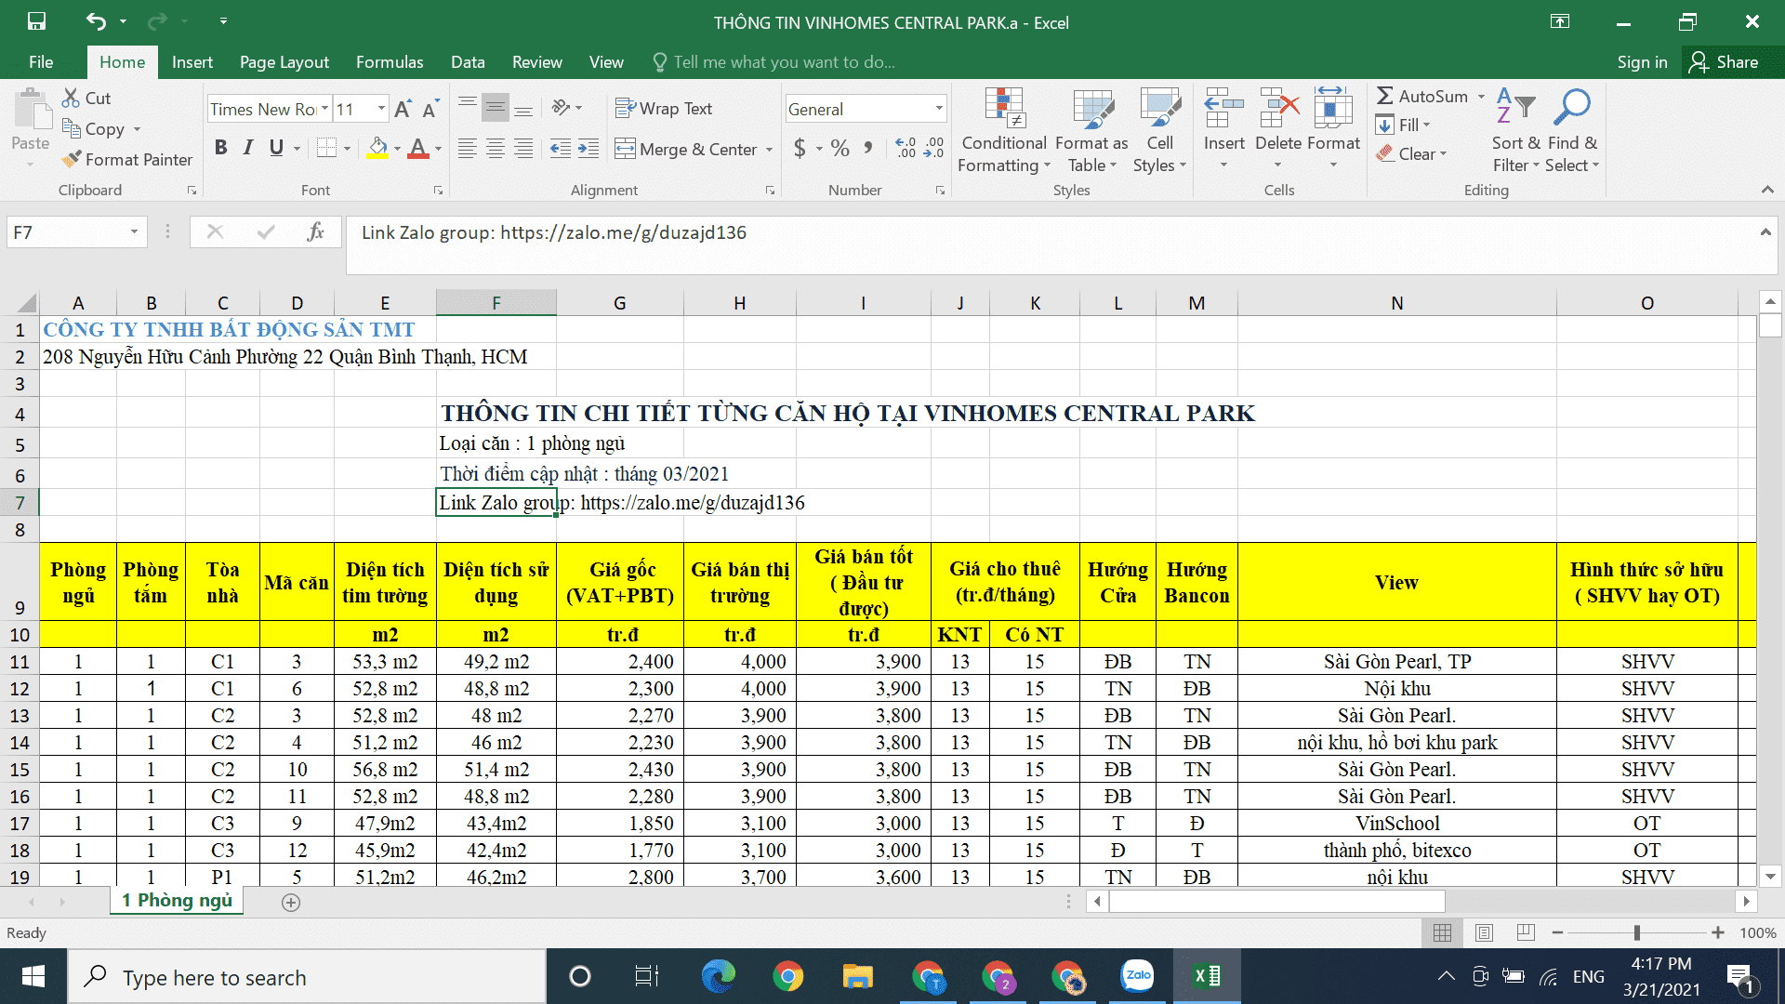Switch to the Page Layout tab

[x=284, y=62]
